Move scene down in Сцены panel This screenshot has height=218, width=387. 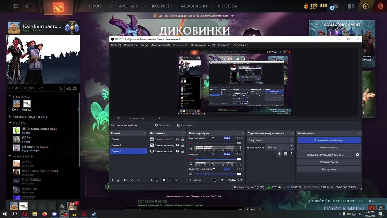point(138,180)
